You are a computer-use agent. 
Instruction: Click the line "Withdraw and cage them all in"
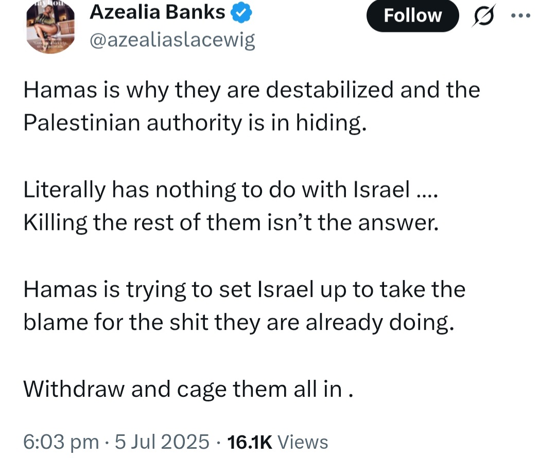click(x=188, y=389)
